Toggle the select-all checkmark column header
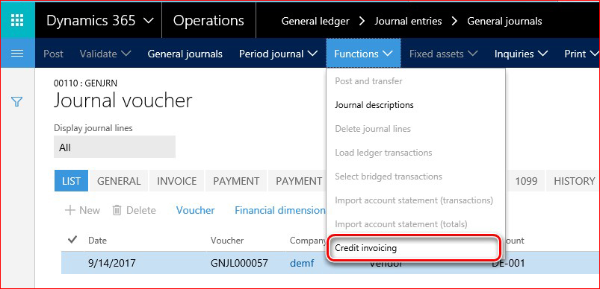The image size is (600, 289). (72, 240)
